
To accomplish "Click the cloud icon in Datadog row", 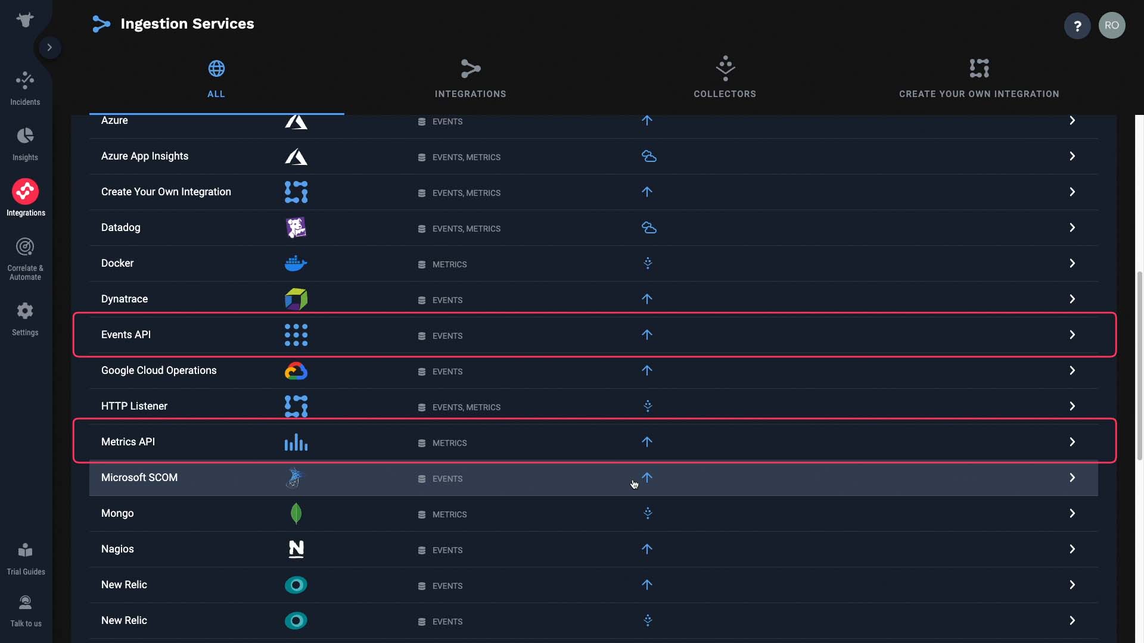I will click(x=649, y=227).
